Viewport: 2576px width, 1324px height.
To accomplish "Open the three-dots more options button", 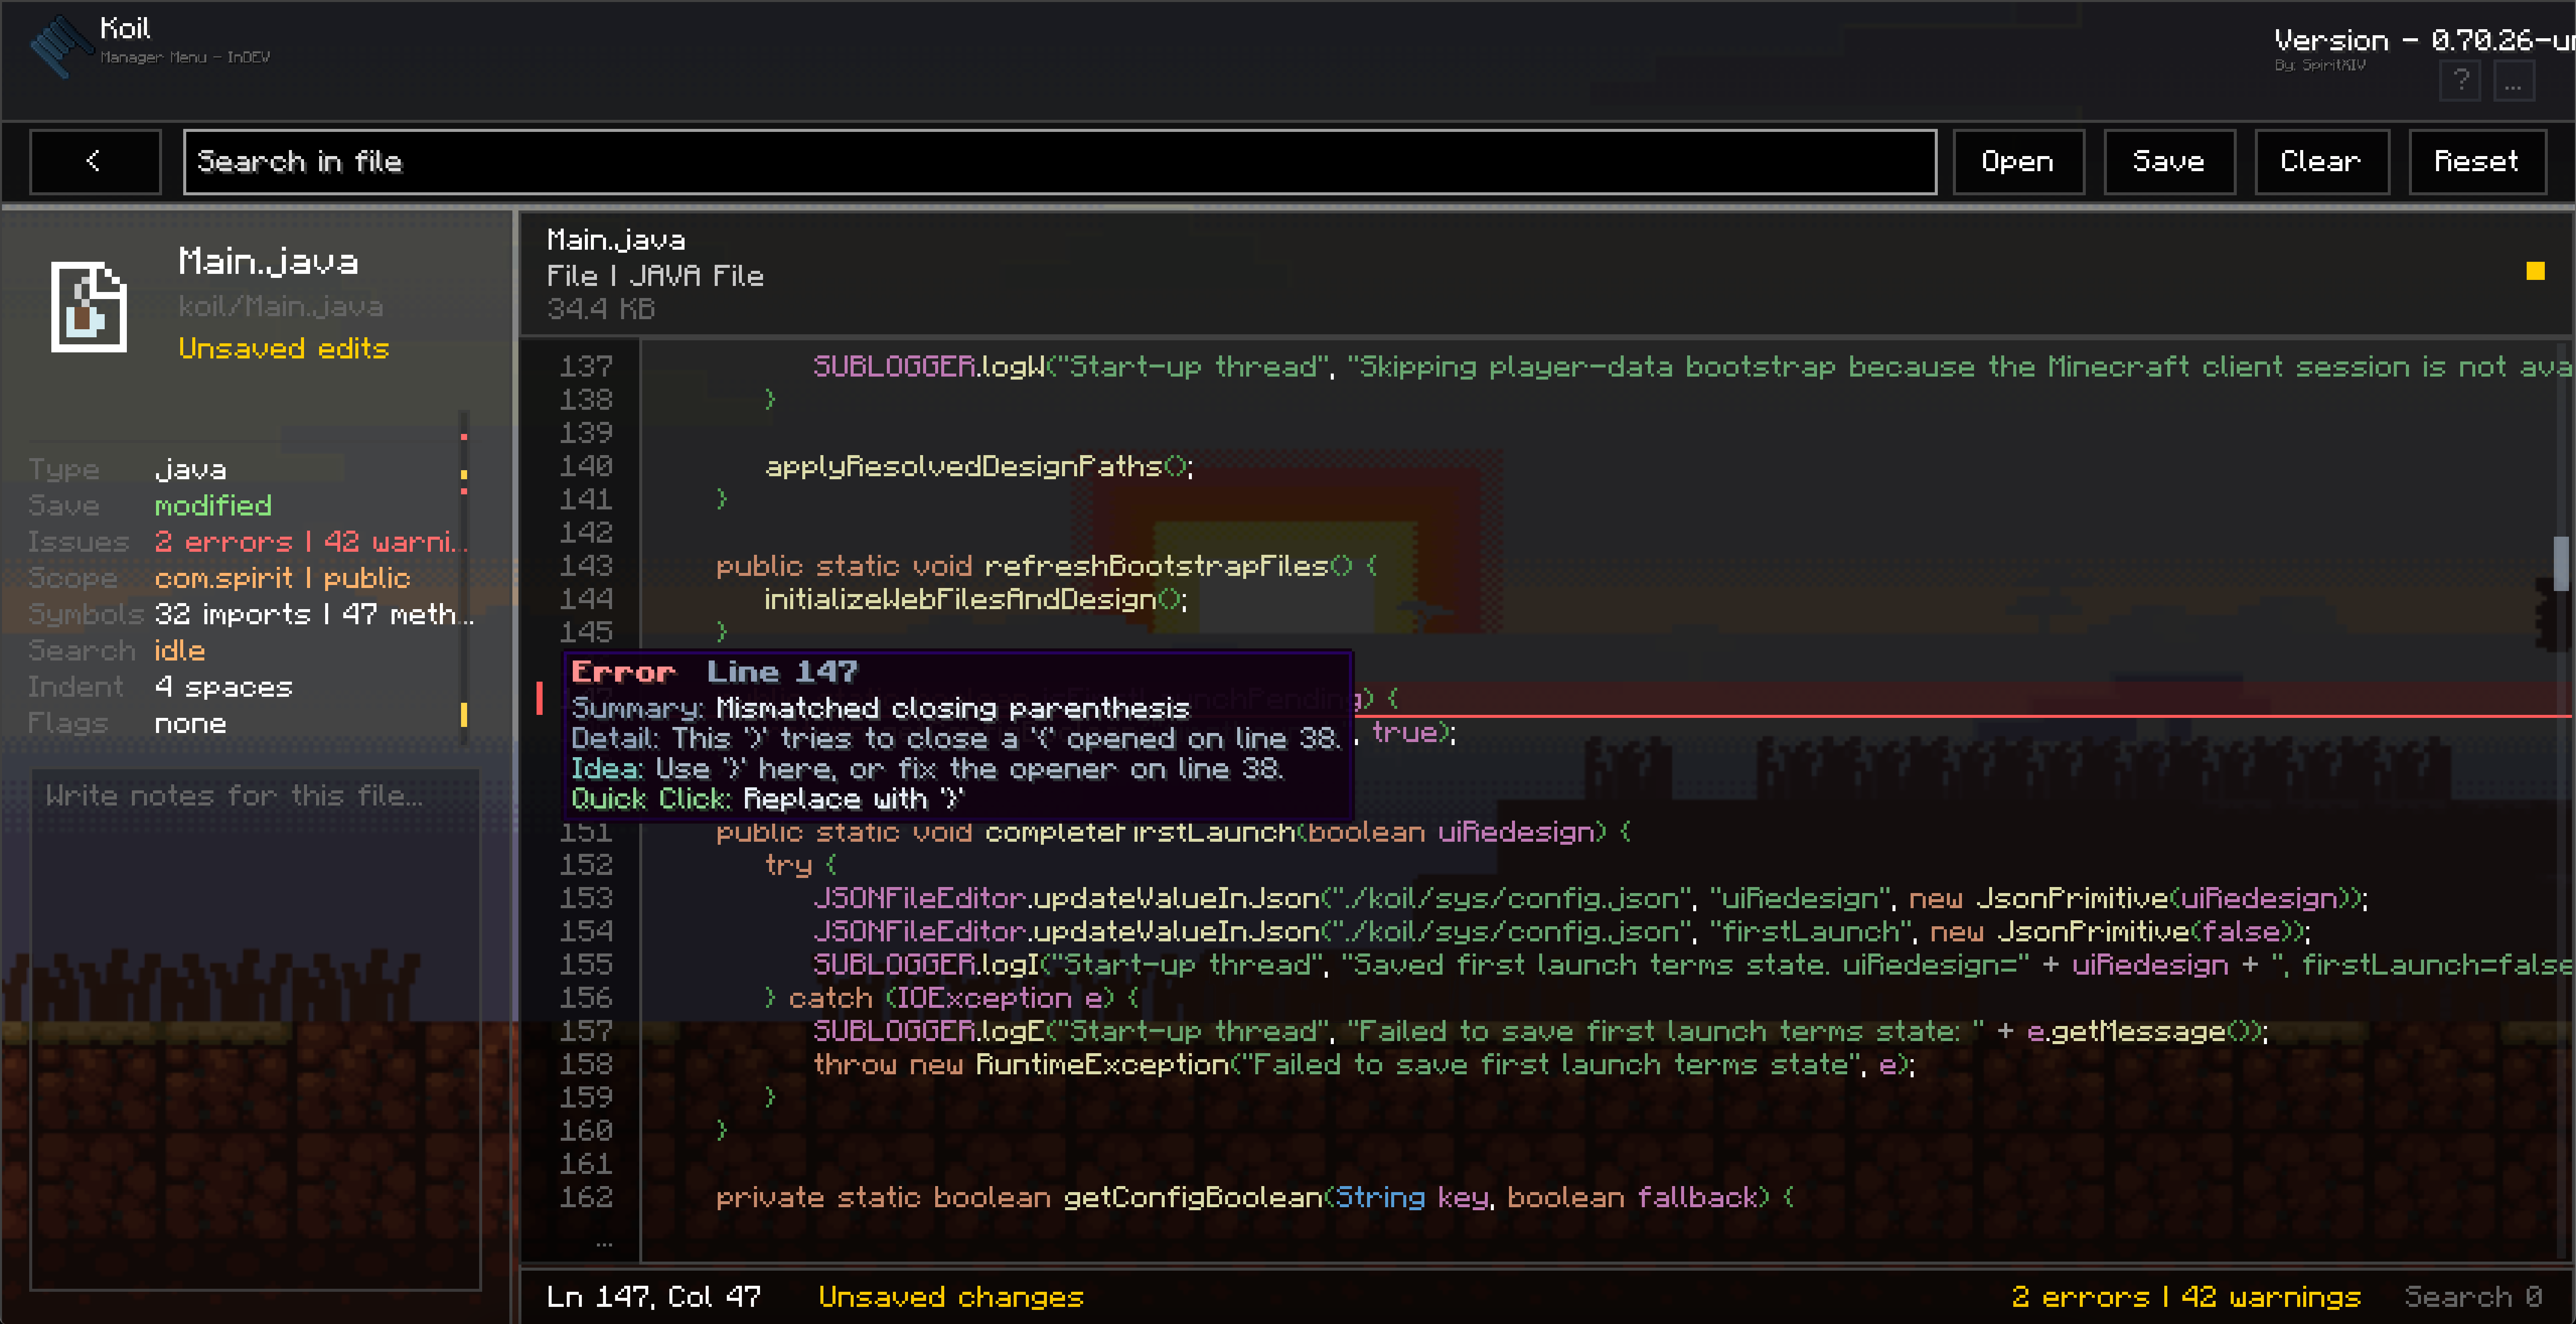I will click(2513, 80).
